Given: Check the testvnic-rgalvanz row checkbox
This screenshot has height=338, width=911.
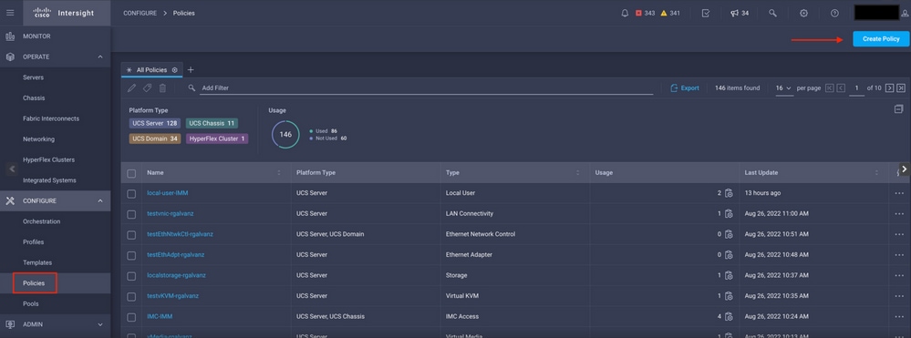Looking at the screenshot, I should coord(131,214).
